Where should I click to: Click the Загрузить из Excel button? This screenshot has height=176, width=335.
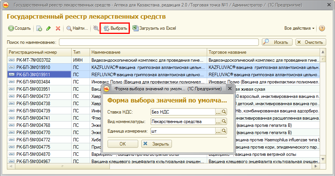154,28
